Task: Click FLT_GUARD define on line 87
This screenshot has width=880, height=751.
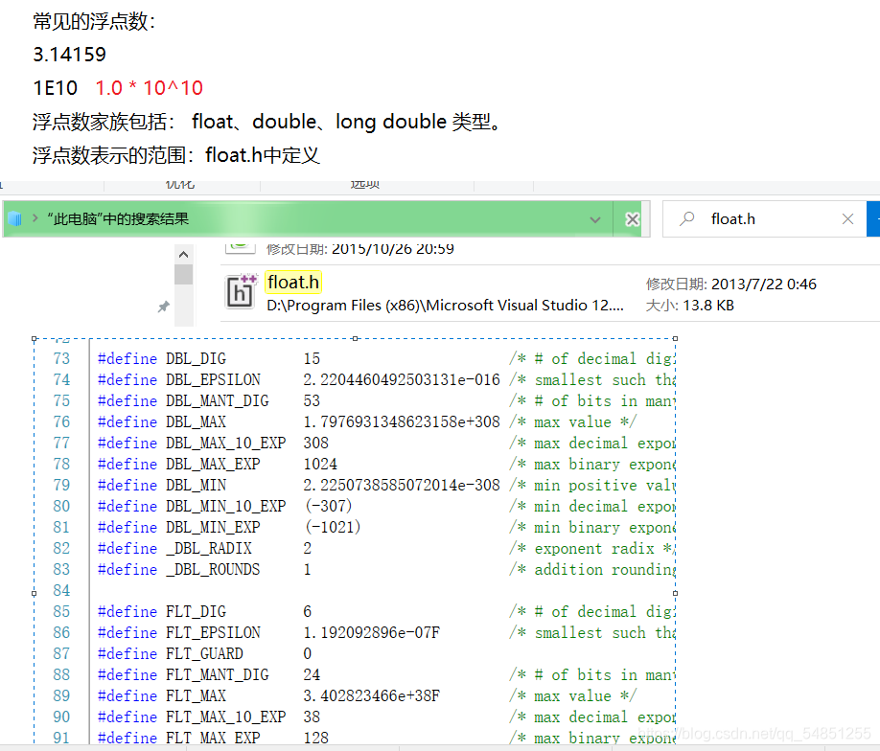Action: [x=170, y=653]
